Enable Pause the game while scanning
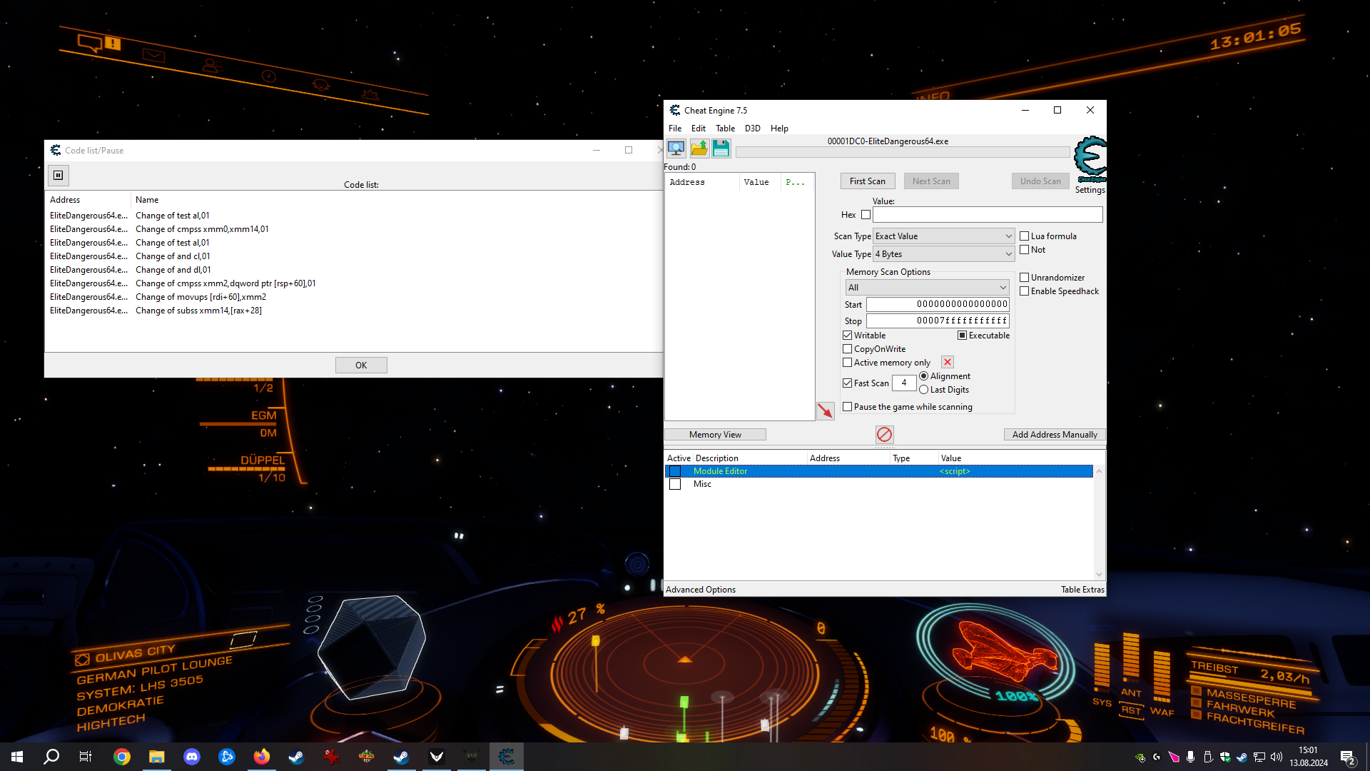This screenshot has height=771, width=1370. pos(848,407)
